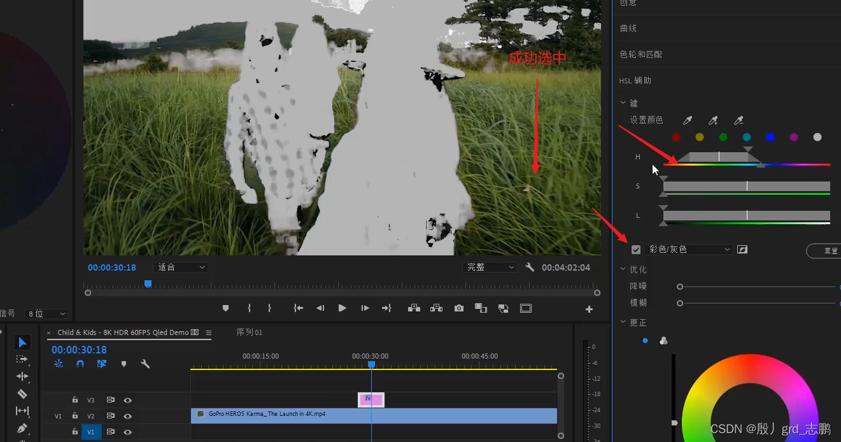Toggle lock on track V3
Viewport: 841px width, 442px height.
(75, 400)
